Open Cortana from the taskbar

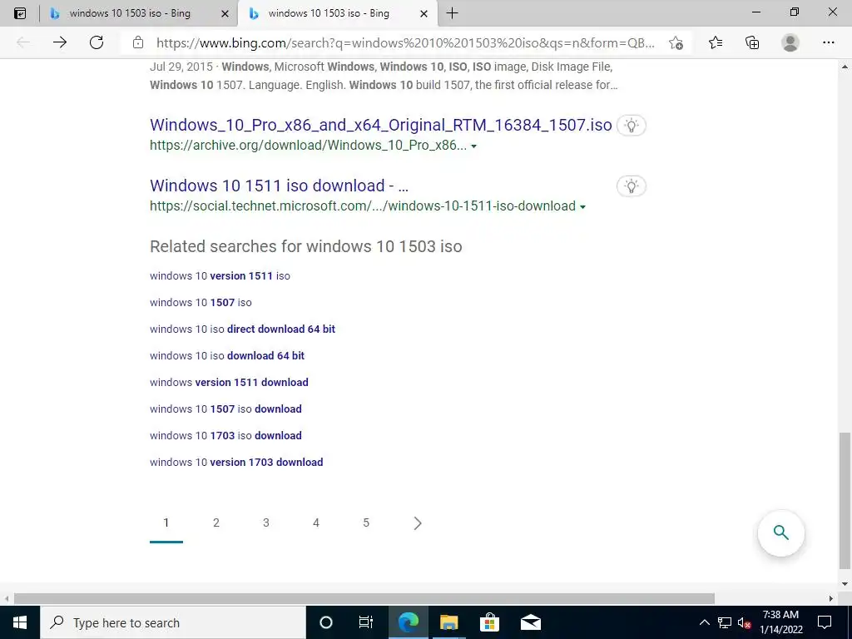(x=326, y=622)
